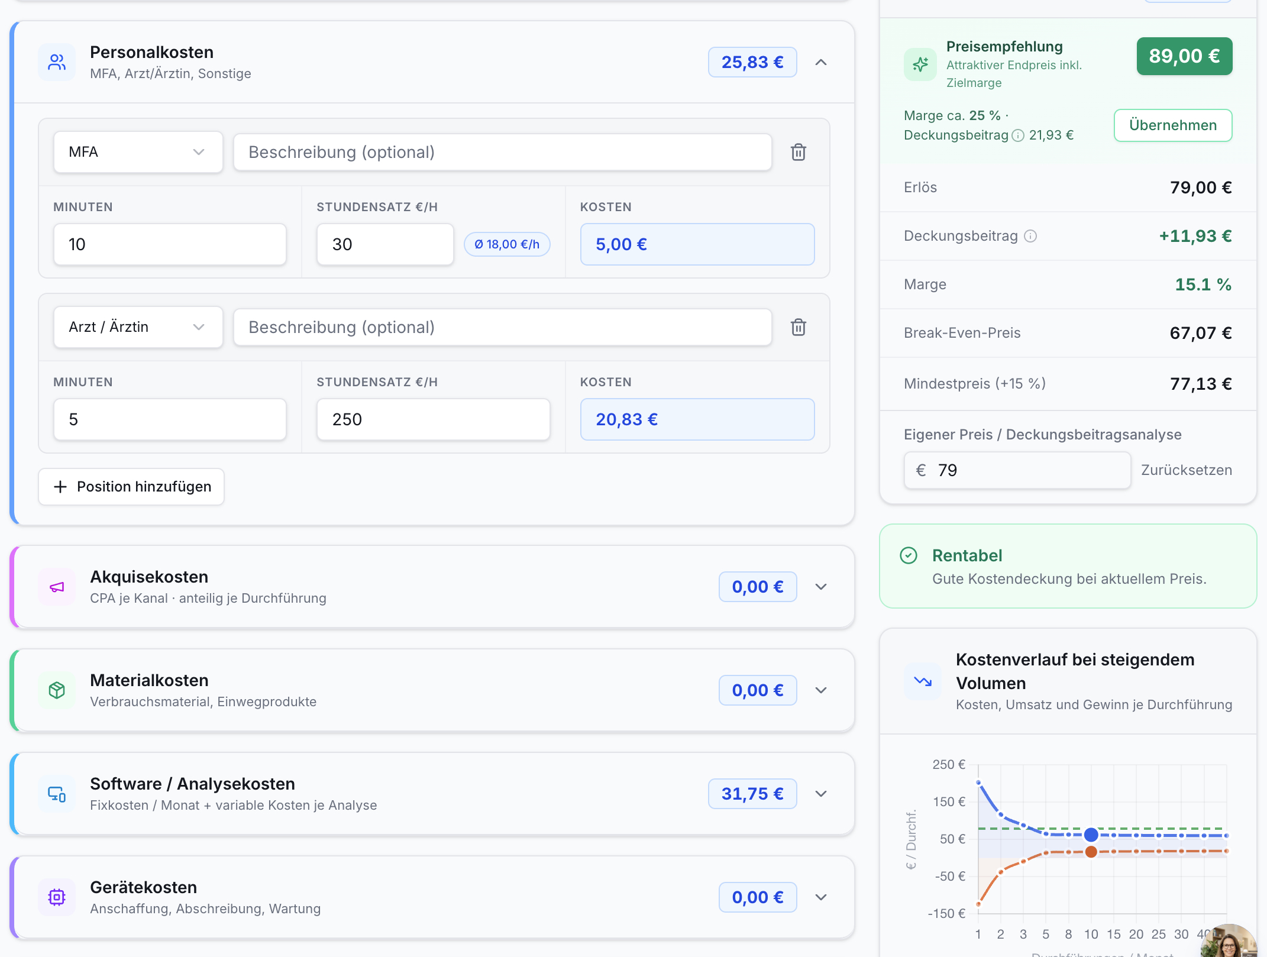Click the large blue chart marker at 10
Image resolution: width=1267 pixels, height=957 pixels.
[1091, 835]
